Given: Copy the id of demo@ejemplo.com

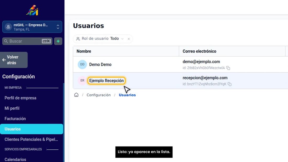Looking at the screenshot, I should point(228,68).
